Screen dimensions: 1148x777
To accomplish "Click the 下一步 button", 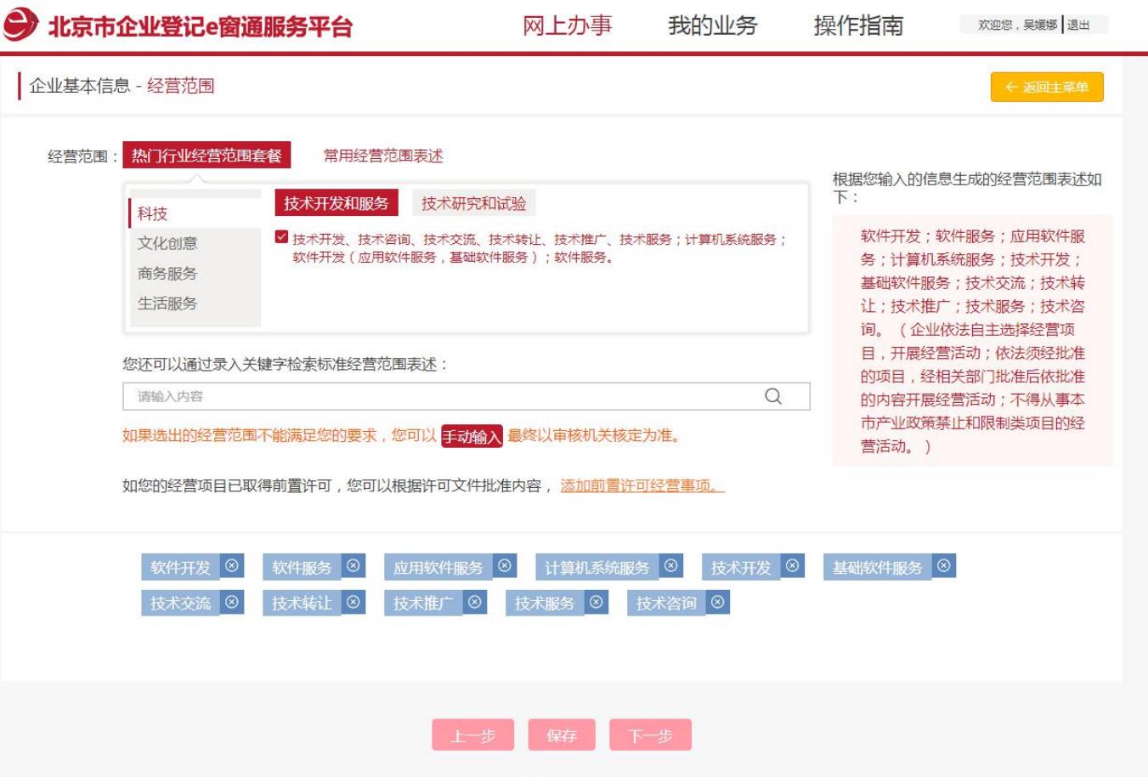I will 650,735.
